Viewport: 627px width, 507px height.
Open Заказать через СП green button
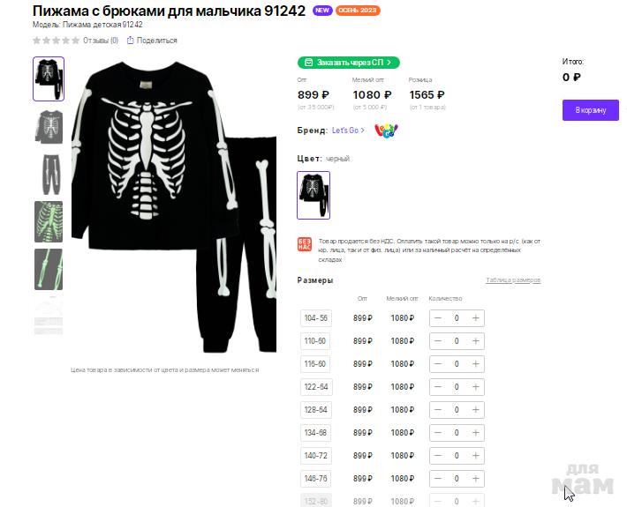point(348,63)
